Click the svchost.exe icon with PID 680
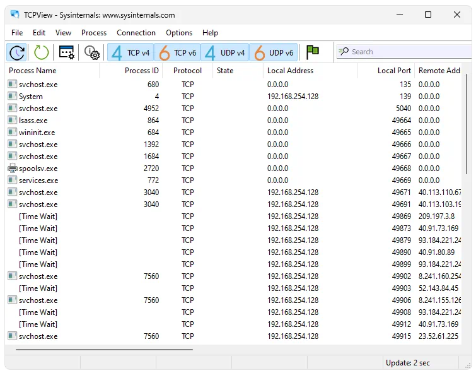 (x=12, y=84)
